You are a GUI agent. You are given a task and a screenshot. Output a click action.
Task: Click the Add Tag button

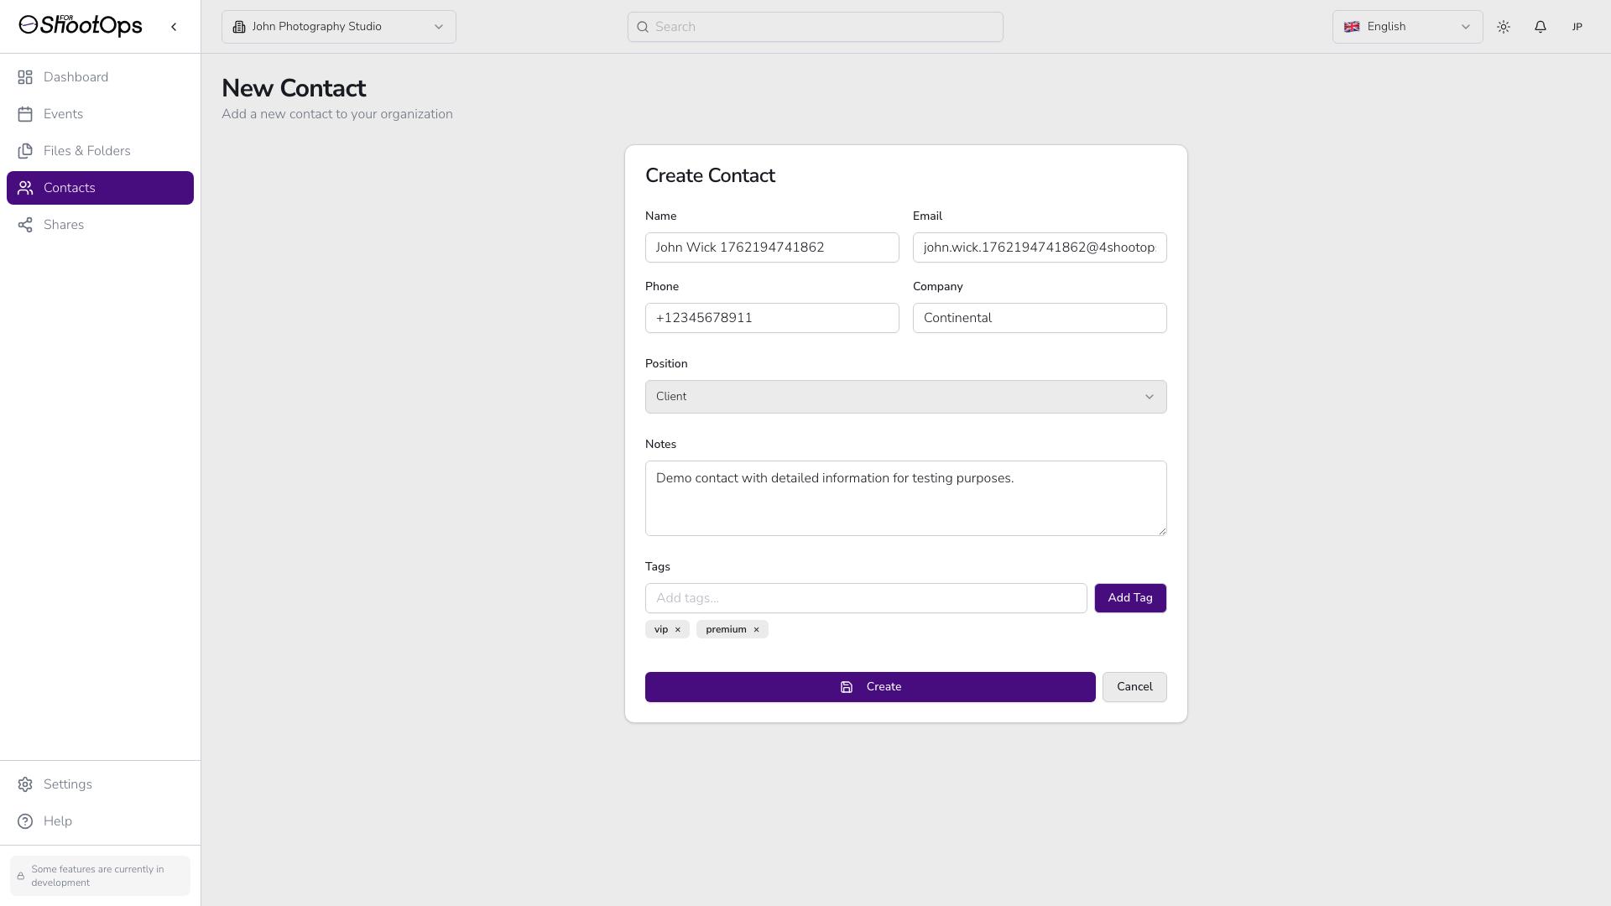1129,598
